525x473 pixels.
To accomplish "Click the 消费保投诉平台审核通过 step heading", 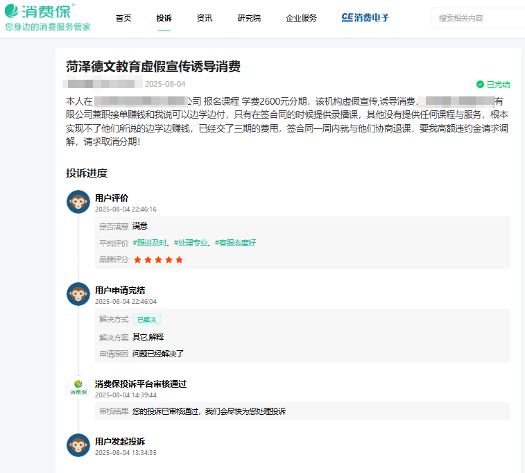I will [x=141, y=384].
